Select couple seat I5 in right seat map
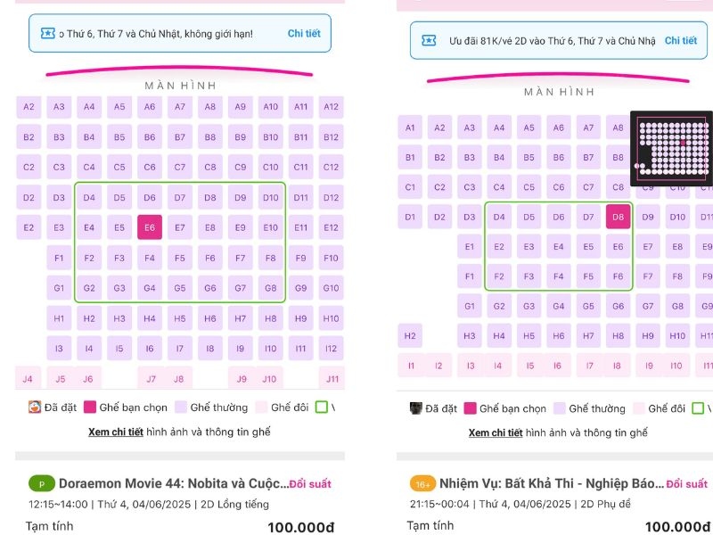Image resolution: width=713 pixels, height=535 pixels. [x=530, y=366]
